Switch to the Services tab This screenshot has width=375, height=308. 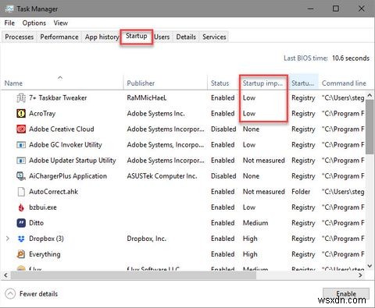click(214, 37)
